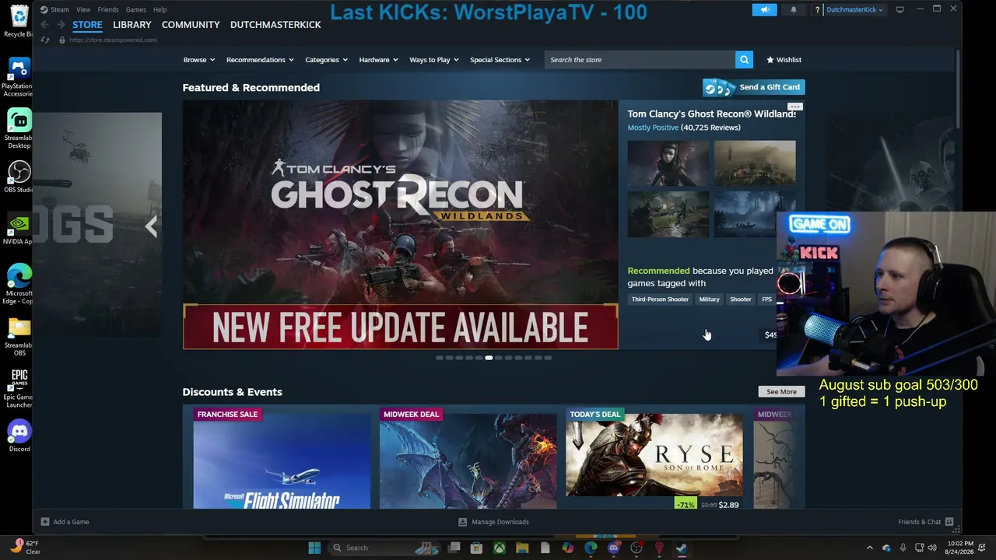
Task: Click Send a Gift Card button
Action: tap(753, 87)
